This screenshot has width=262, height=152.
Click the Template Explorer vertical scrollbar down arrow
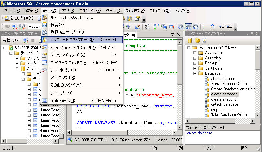(258, 115)
